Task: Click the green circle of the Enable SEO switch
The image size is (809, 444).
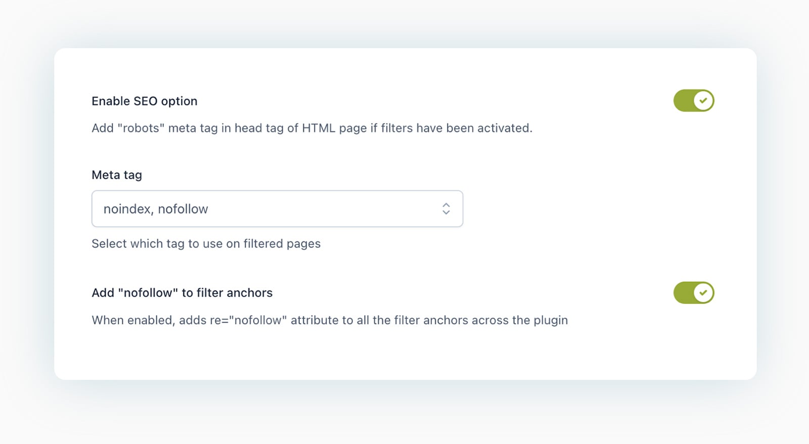Action: tap(702, 101)
